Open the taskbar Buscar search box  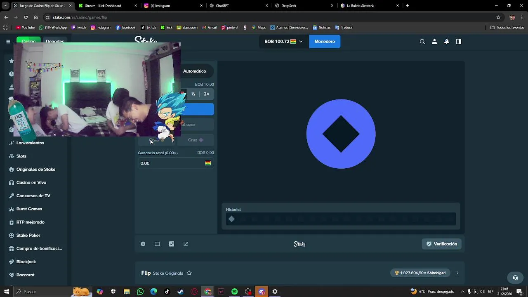(x=54, y=292)
